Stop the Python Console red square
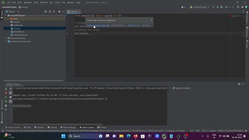Viewport: 249px width, 140px height. point(6,93)
